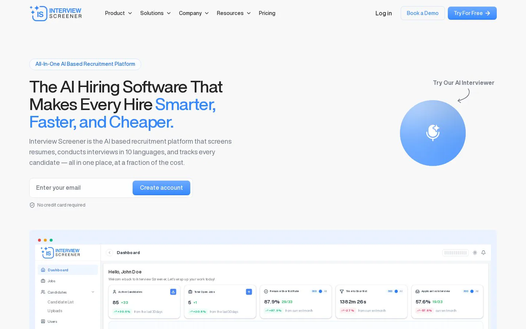Image resolution: width=526 pixels, height=329 pixels.
Task: Open the Product menu
Action: [118, 13]
